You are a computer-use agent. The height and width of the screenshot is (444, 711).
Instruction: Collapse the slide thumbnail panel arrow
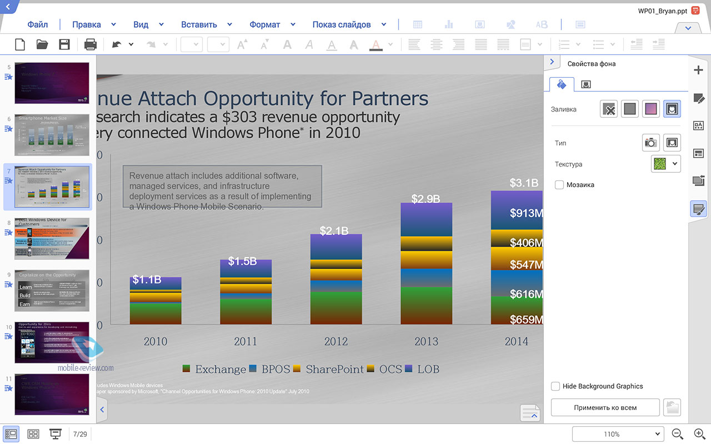click(102, 410)
